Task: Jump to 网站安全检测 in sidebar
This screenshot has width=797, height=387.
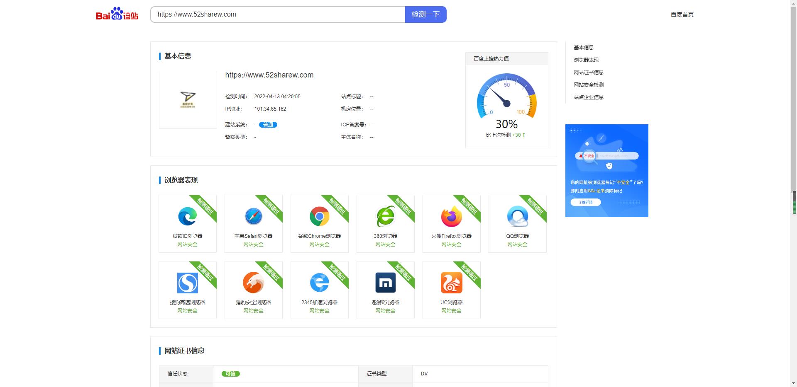Action: coord(589,85)
